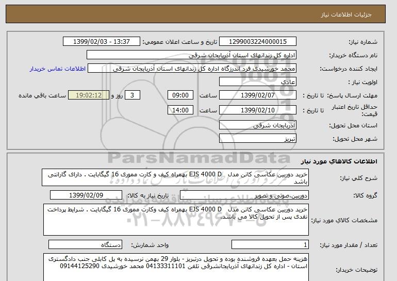This screenshot has width=397, height=281.
Task: Click the text ساعت باقی مانده
Action: point(42,95)
